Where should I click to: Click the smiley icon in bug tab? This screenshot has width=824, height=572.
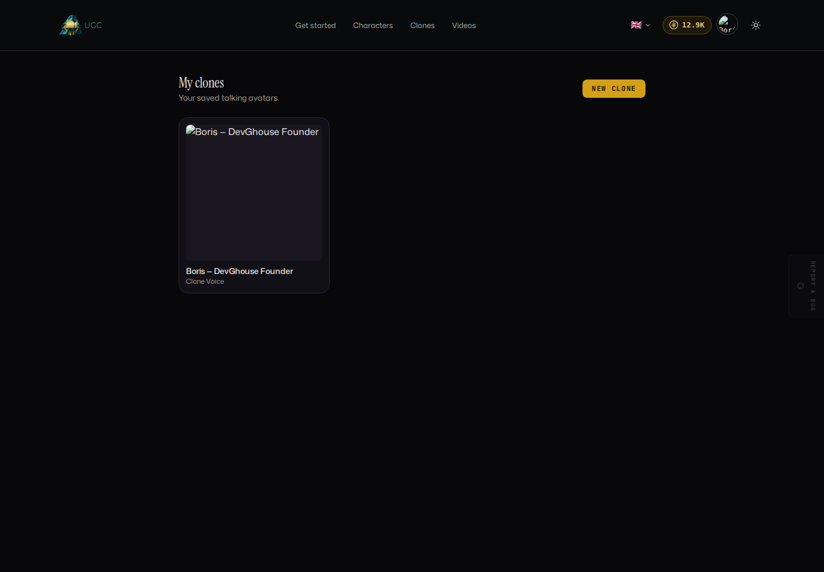pyautogui.click(x=801, y=286)
